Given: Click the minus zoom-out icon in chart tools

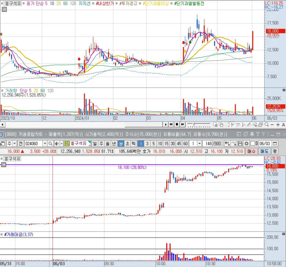Looking at the screenshot, I should pyautogui.click(x=272, y=125).
